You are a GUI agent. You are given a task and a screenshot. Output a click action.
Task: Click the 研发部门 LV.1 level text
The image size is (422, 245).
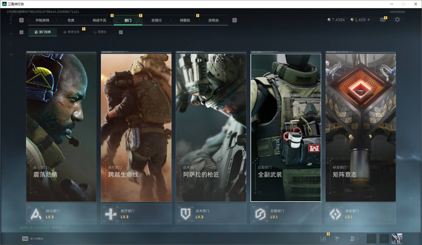[349, 217]
